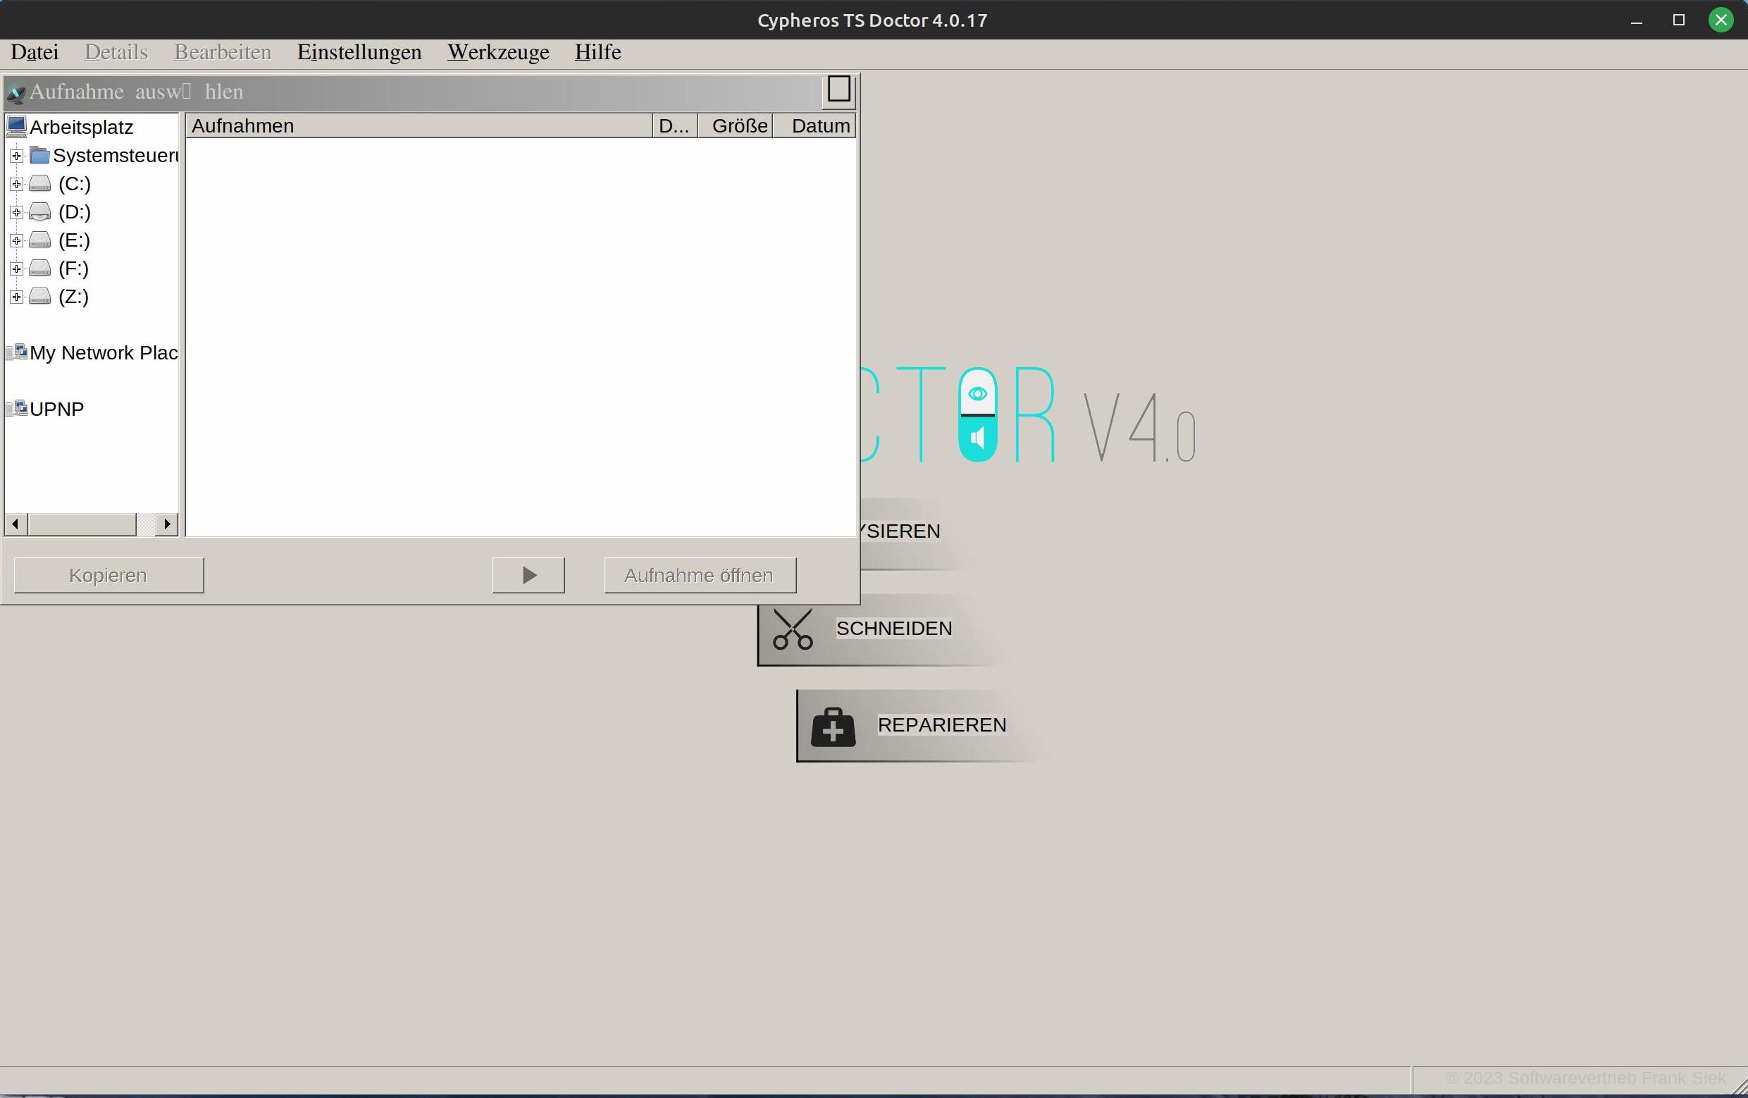Click the scissors icon on SCHNEIDEN
The width and height of the screenshot is (1748, 1098).
793,629
